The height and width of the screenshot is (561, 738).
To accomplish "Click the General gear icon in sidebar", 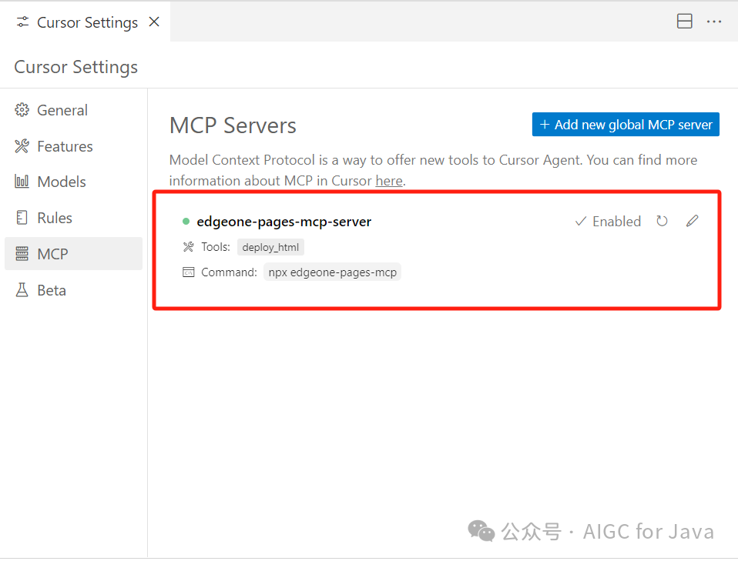I will click(x=22, y=110).
